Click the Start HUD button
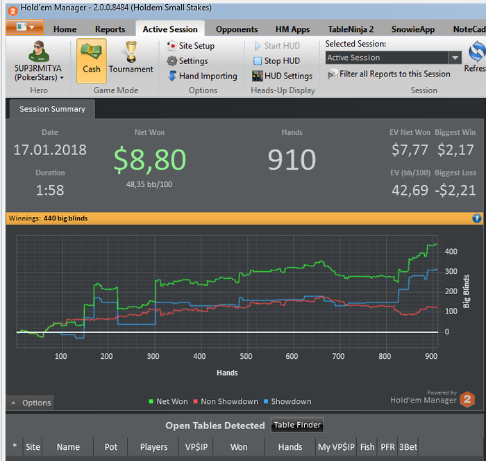486x461 pixels. 277,46
